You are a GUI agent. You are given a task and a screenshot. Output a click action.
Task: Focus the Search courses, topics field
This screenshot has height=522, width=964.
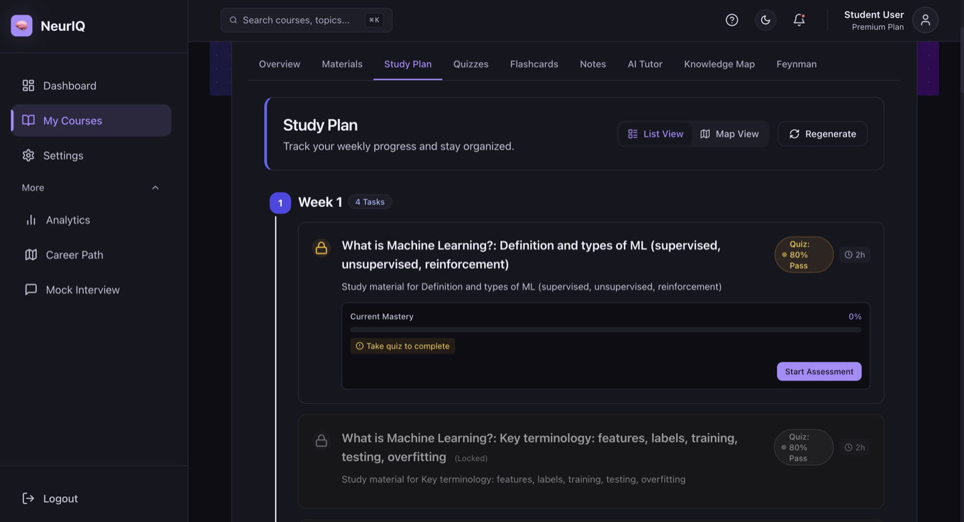(307, 20)
